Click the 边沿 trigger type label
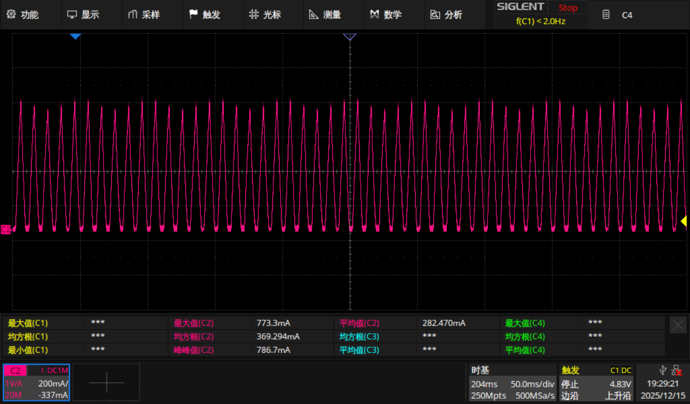The width and height of the screenshot is (690, 404). pyautogui.click(x=570, y=396)
